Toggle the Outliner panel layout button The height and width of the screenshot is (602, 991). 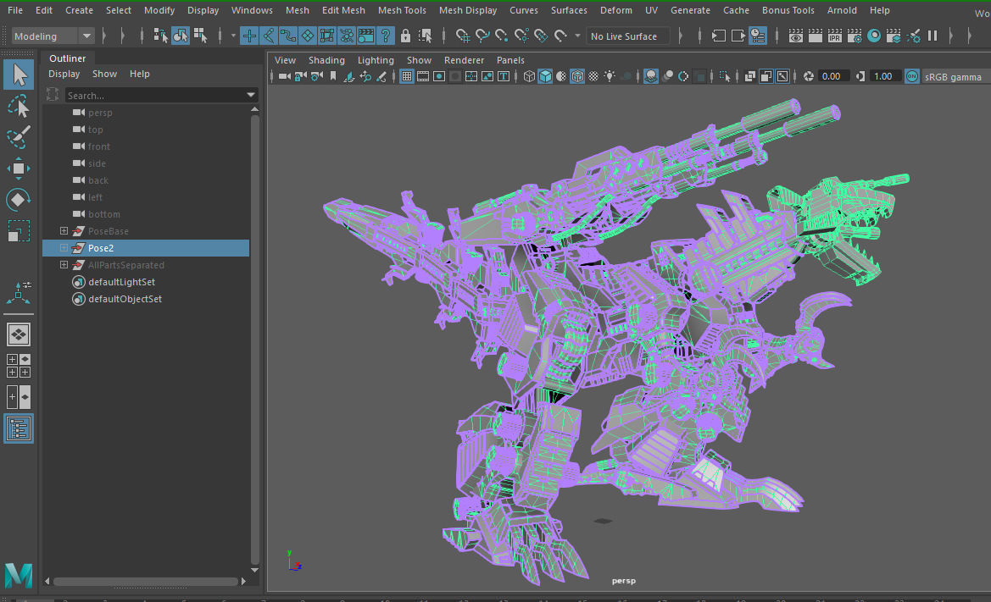[x=19, y=428]
